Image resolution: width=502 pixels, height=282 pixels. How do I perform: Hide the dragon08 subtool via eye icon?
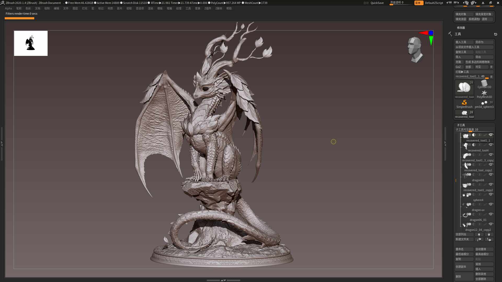click(491, 174)
